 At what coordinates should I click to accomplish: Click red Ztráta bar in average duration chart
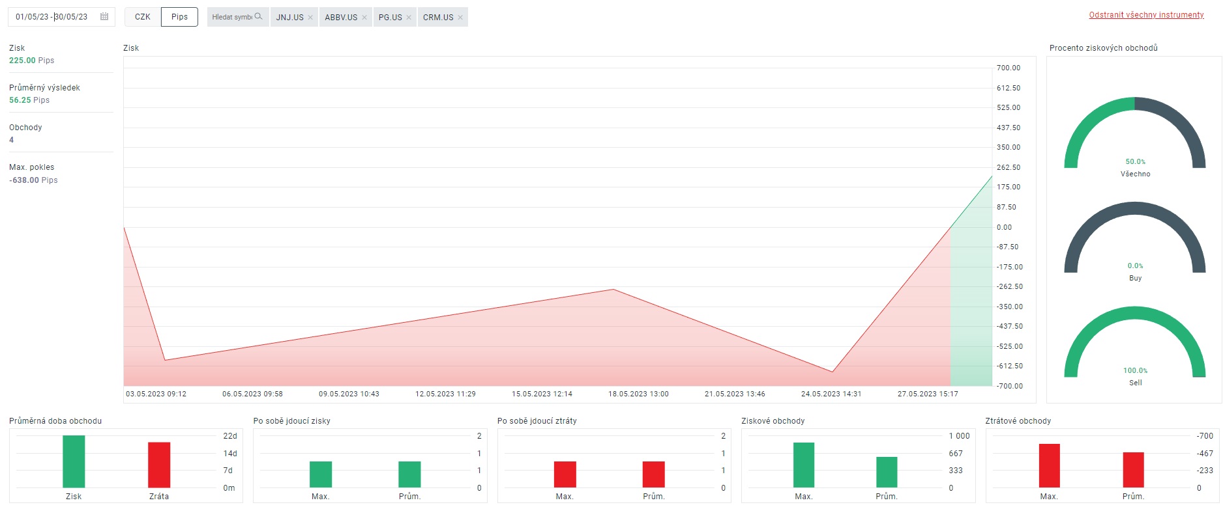tap(159, 465)
